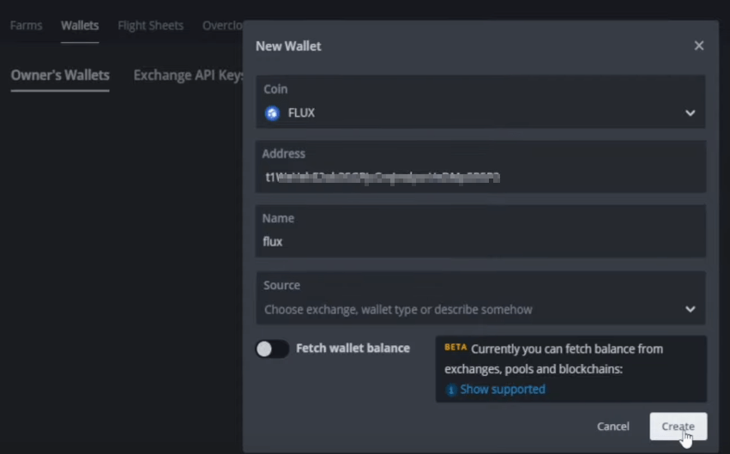Click into the wallet Address field

[x=480, y=166]
